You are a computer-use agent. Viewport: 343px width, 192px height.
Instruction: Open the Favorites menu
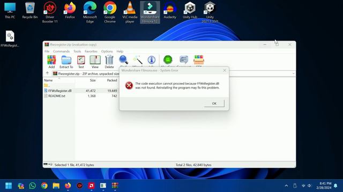(91, 51)
